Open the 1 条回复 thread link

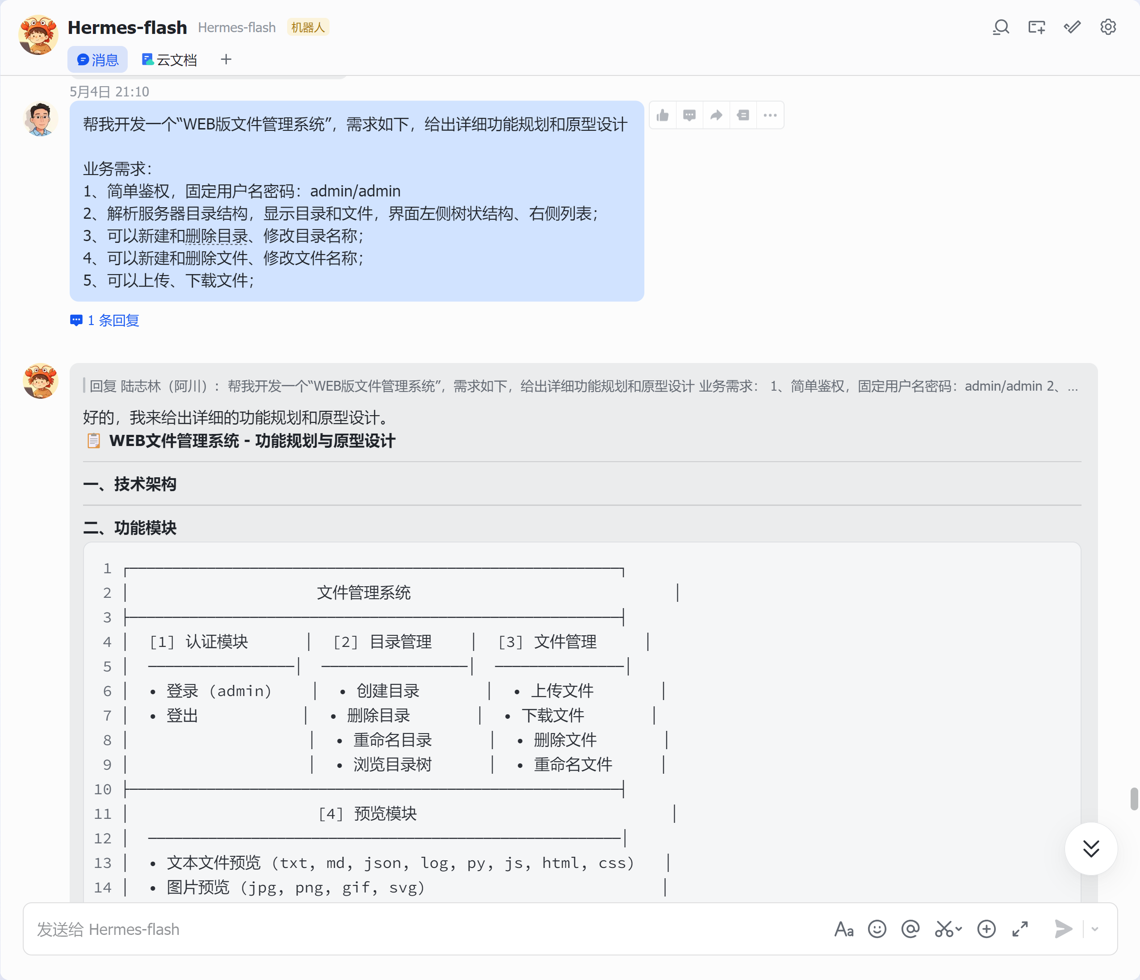coord(104,320)
